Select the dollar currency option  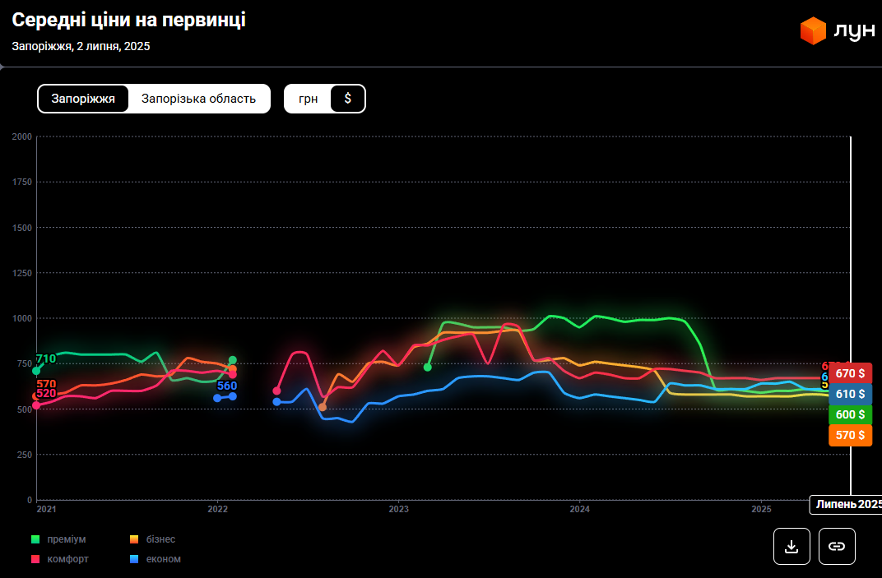tap(347, 99)
